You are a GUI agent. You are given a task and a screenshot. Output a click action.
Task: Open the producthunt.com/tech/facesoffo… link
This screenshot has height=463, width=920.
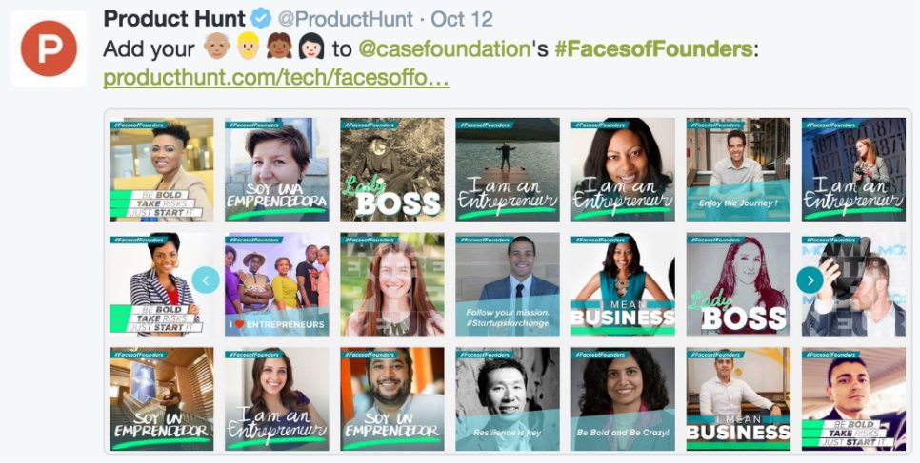[276, 79]
